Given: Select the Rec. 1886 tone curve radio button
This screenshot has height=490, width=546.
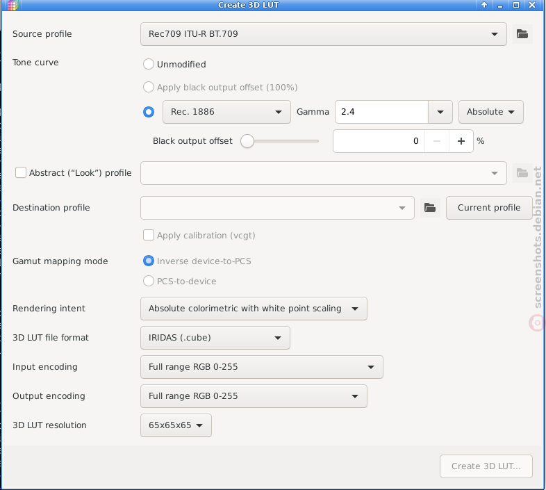Looking at the screenshot, I should click(149, 112).
